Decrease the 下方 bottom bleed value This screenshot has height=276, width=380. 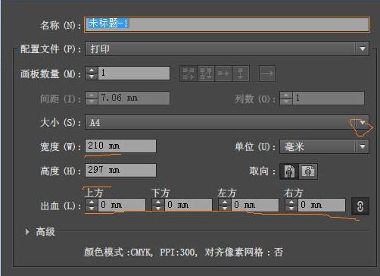pyautogui.click(x=158, y=208)
